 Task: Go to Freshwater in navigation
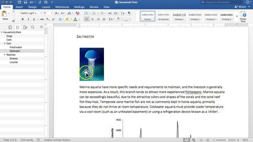click(16, 47)
